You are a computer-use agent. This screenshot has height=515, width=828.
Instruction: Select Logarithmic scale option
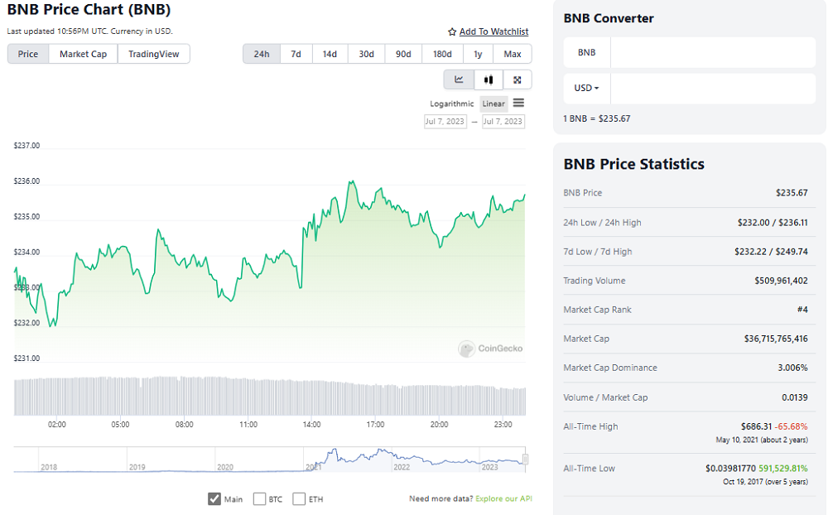[451, 103]
